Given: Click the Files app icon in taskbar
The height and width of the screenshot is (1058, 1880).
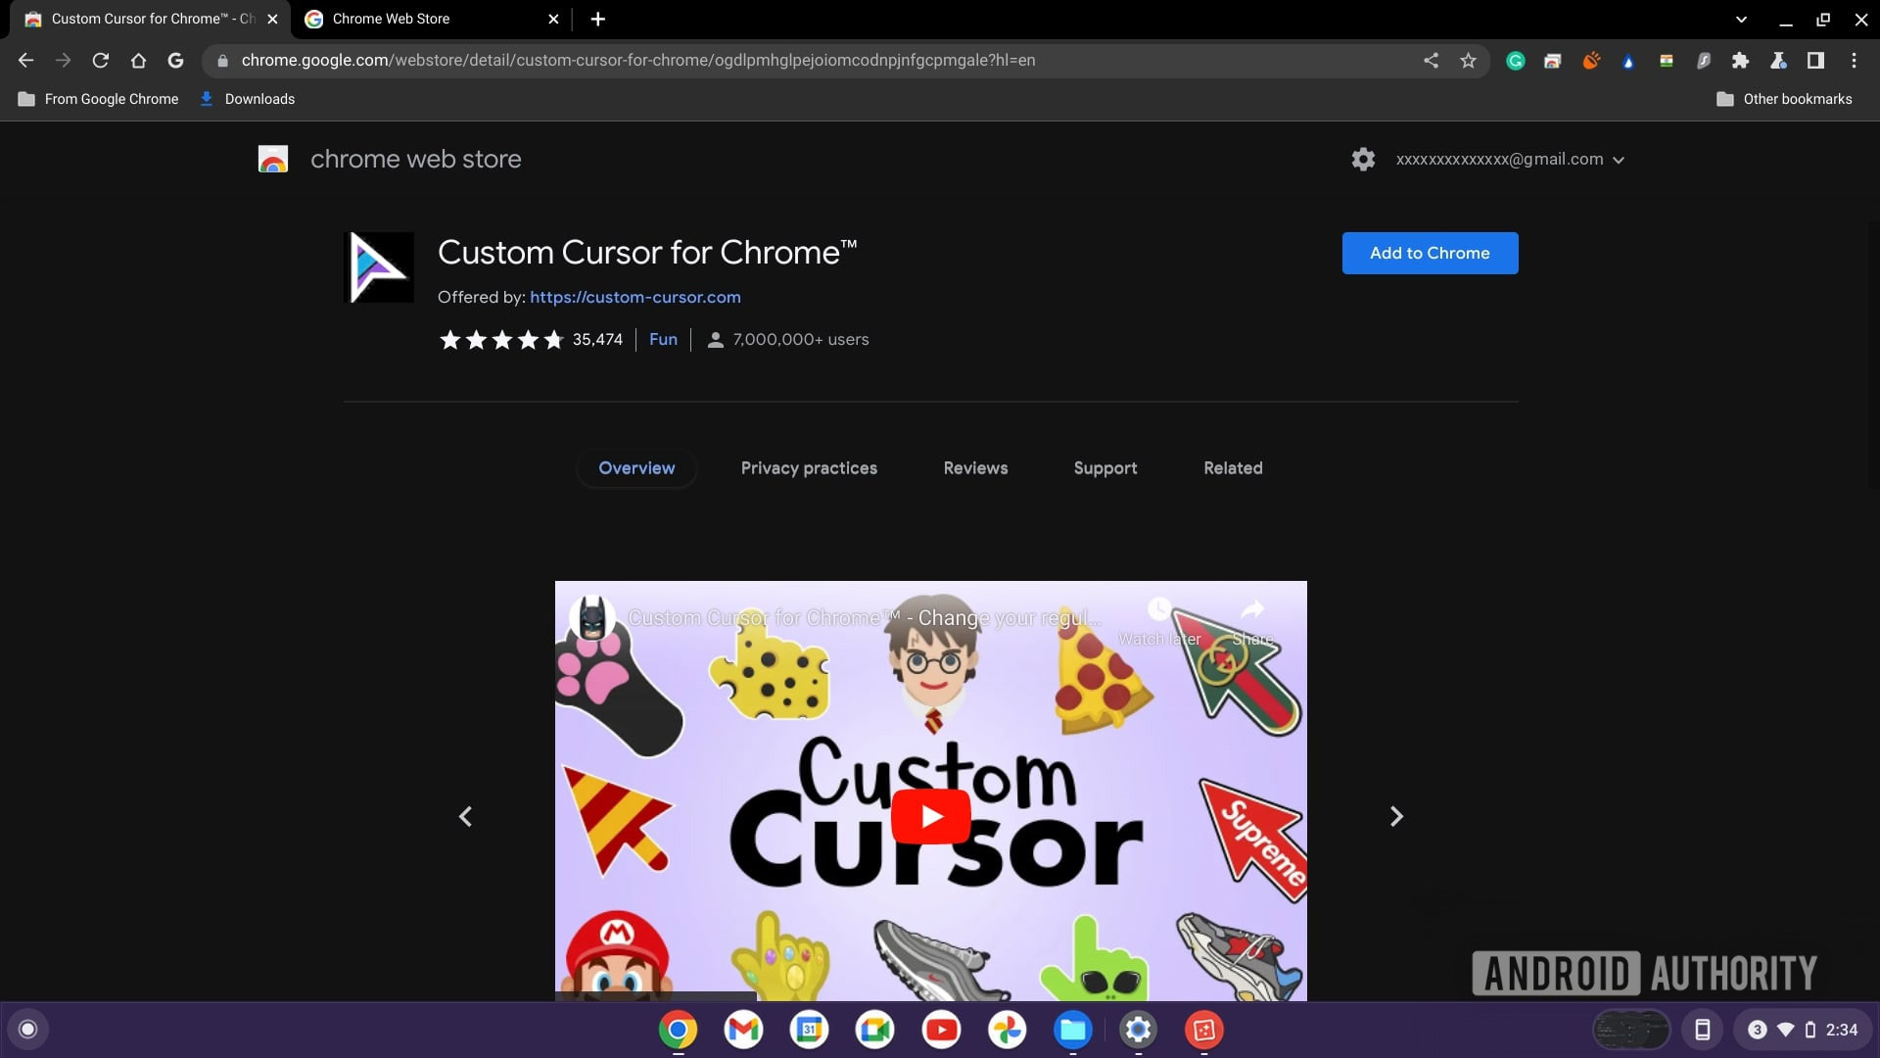Looking at the screenshot, I should (x=1073, y=1030).
